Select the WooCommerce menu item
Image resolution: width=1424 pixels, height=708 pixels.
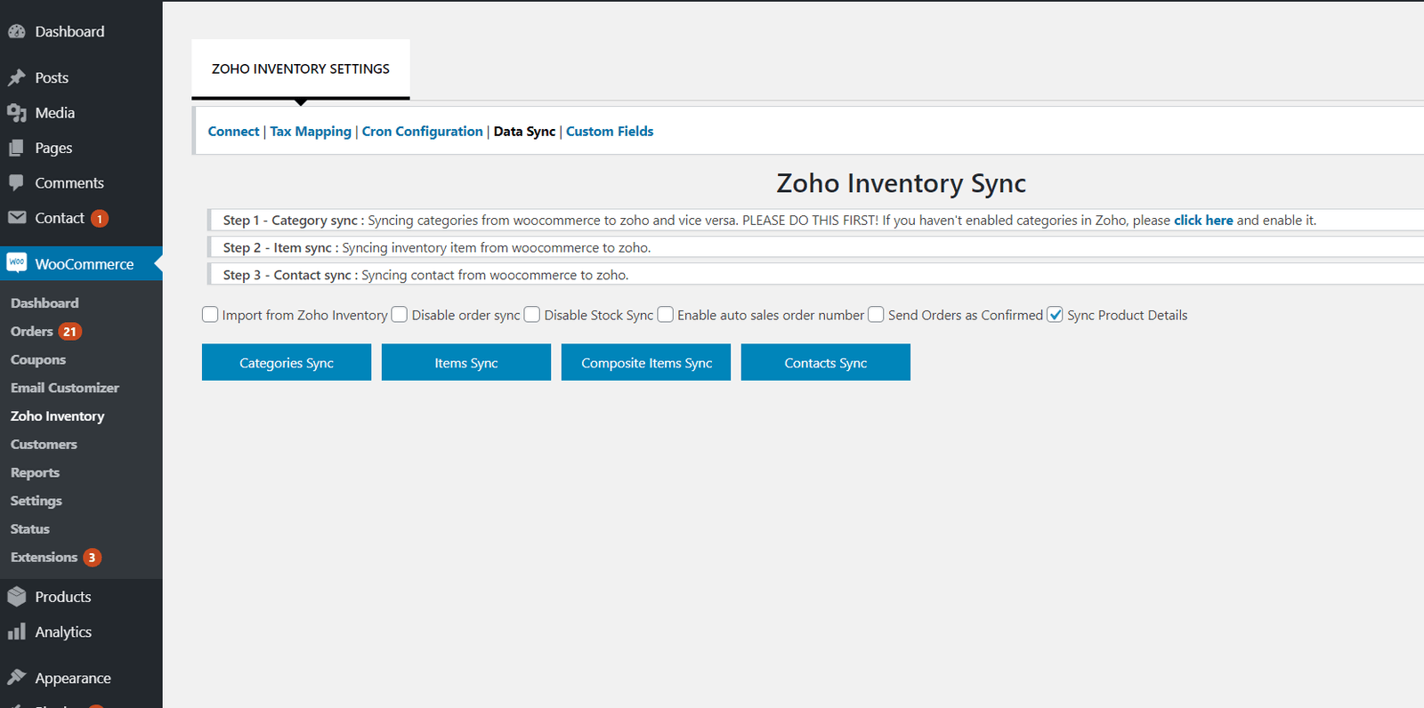pyautogui.click(x=85, y=263)
